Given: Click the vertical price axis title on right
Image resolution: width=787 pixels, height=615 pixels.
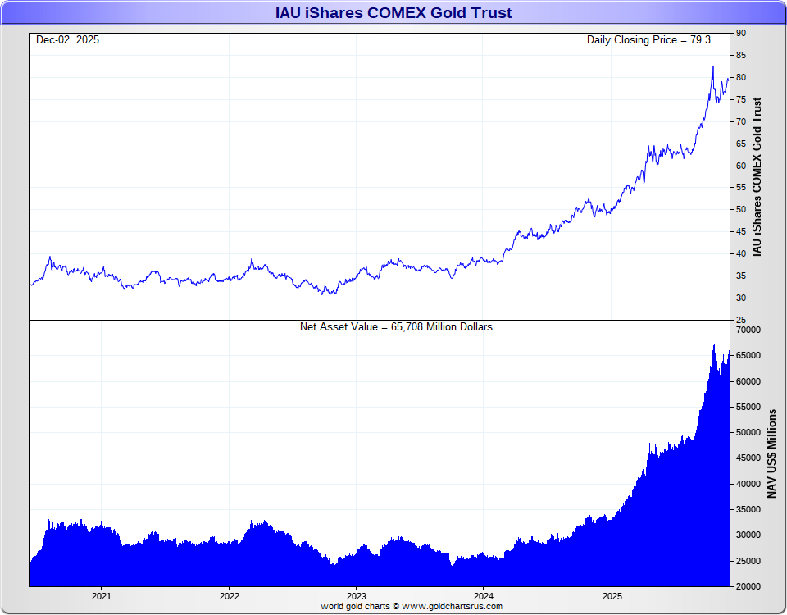Looking at the screenshot, I should pyautogui.click(x=757, y=176).
